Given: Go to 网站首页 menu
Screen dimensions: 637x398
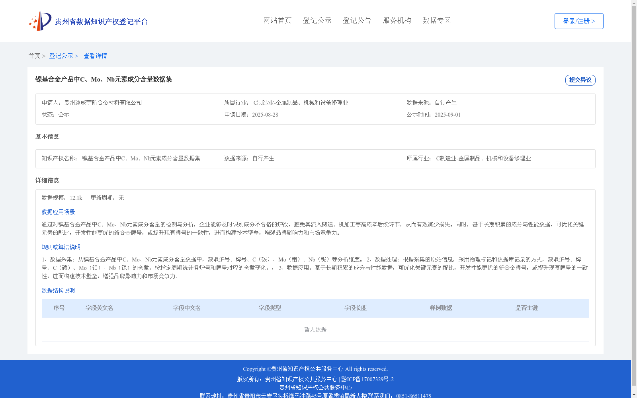Looking at the screenshot, I should pyautogui.click(x=277, y=20).
